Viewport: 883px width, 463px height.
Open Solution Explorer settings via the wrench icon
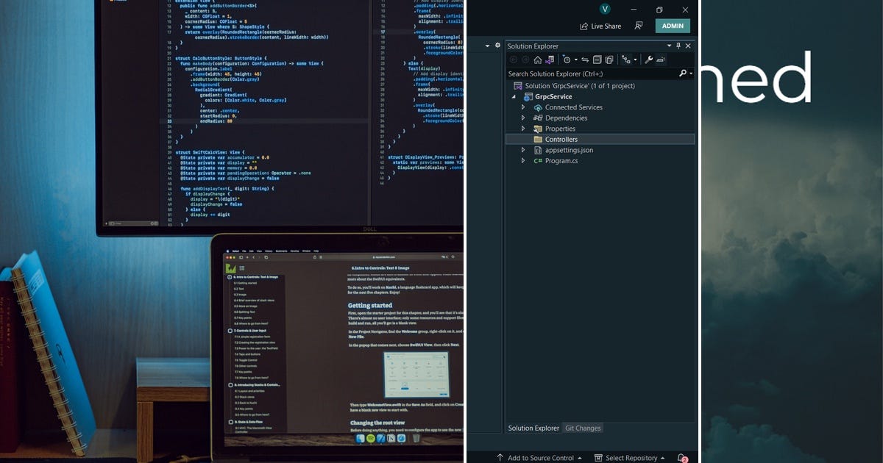tap(649, 60)
